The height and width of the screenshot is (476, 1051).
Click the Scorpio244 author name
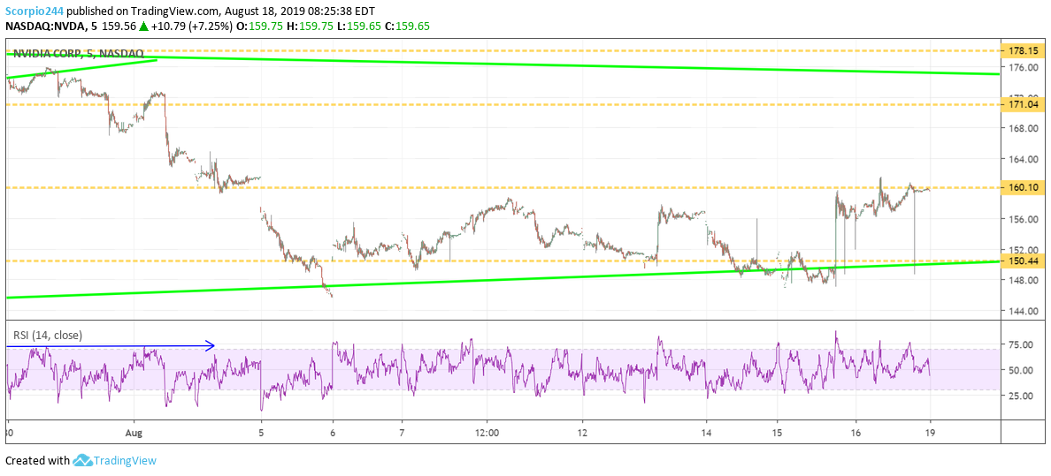pyautogui.click(x=35, y=11)
